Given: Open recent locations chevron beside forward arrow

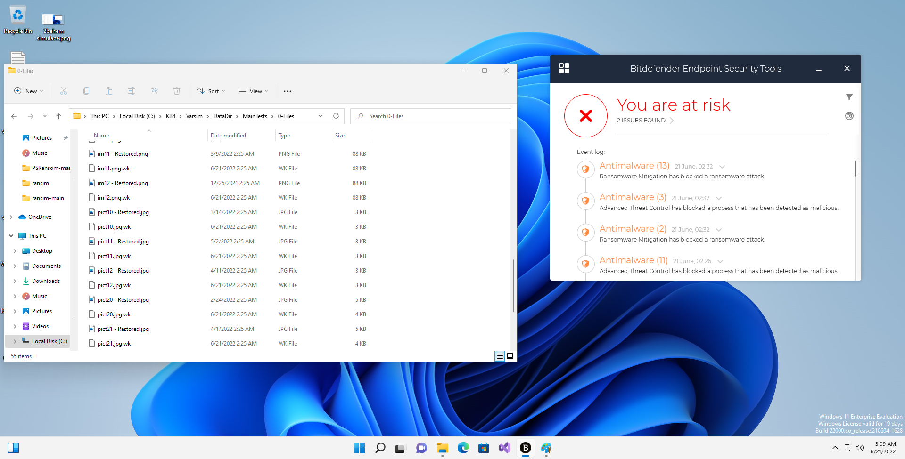Looking at the screenshot, I should point(45,116).
